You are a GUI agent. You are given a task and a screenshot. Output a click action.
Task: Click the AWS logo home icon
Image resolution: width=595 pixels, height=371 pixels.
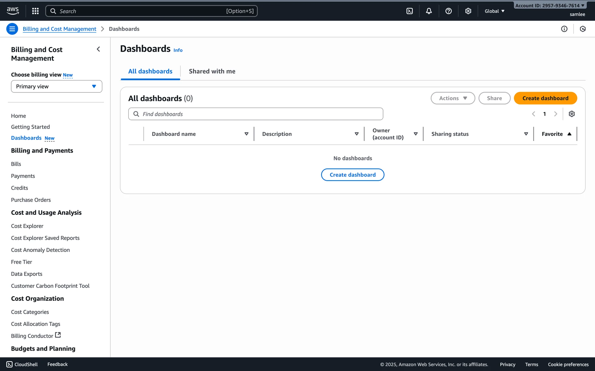point(13,11)
